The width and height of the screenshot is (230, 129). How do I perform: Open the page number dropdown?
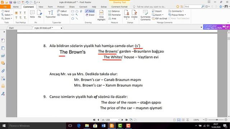(x=119, y=120)
